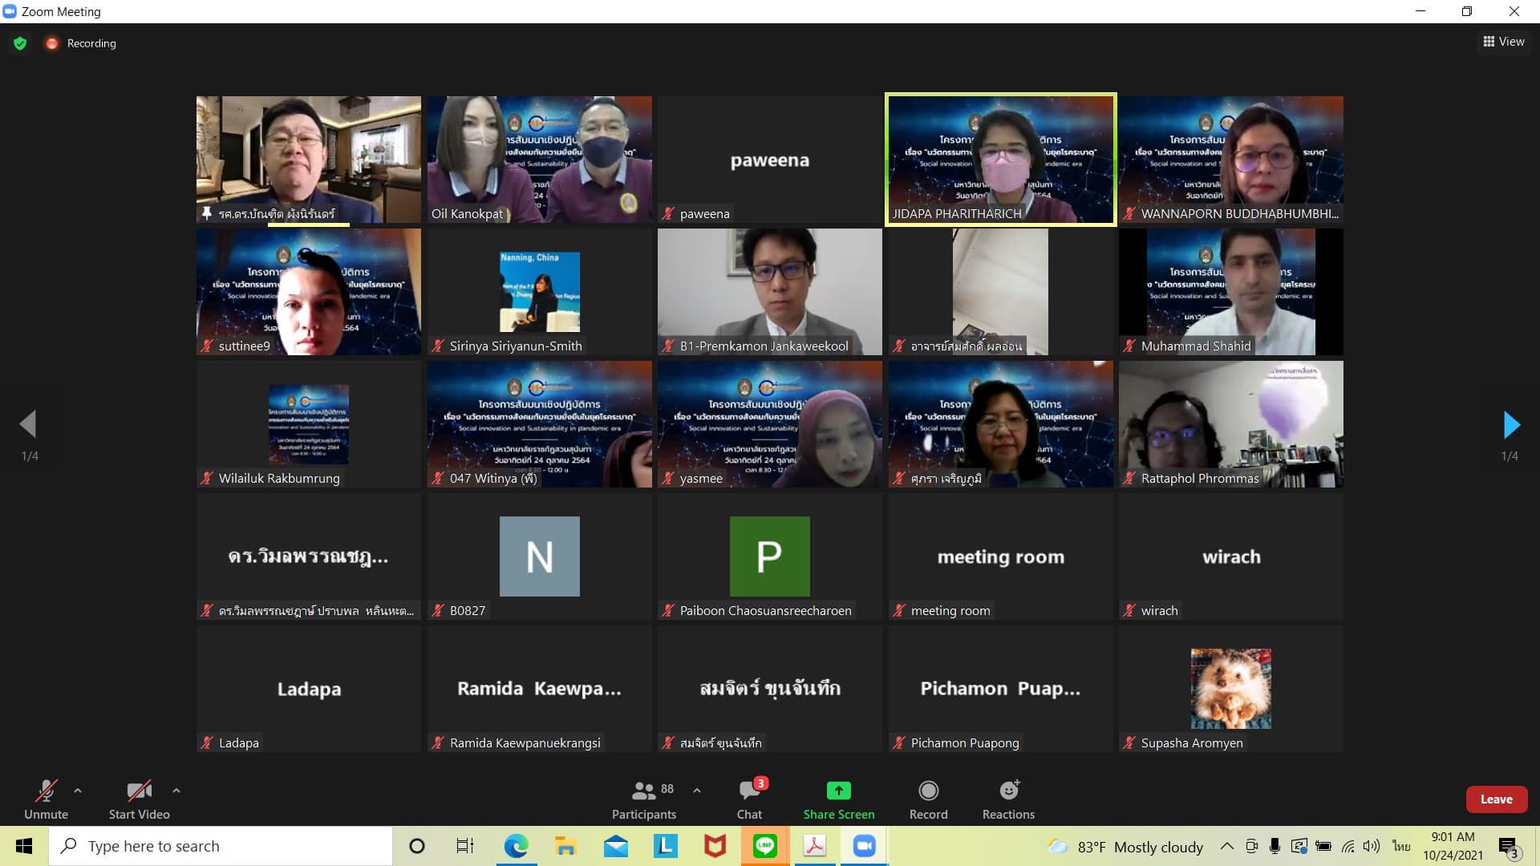Open the View layout menu
The width and height of the screenshot is (1540, 866).
pyautogui.click(x=1504, y=42)
